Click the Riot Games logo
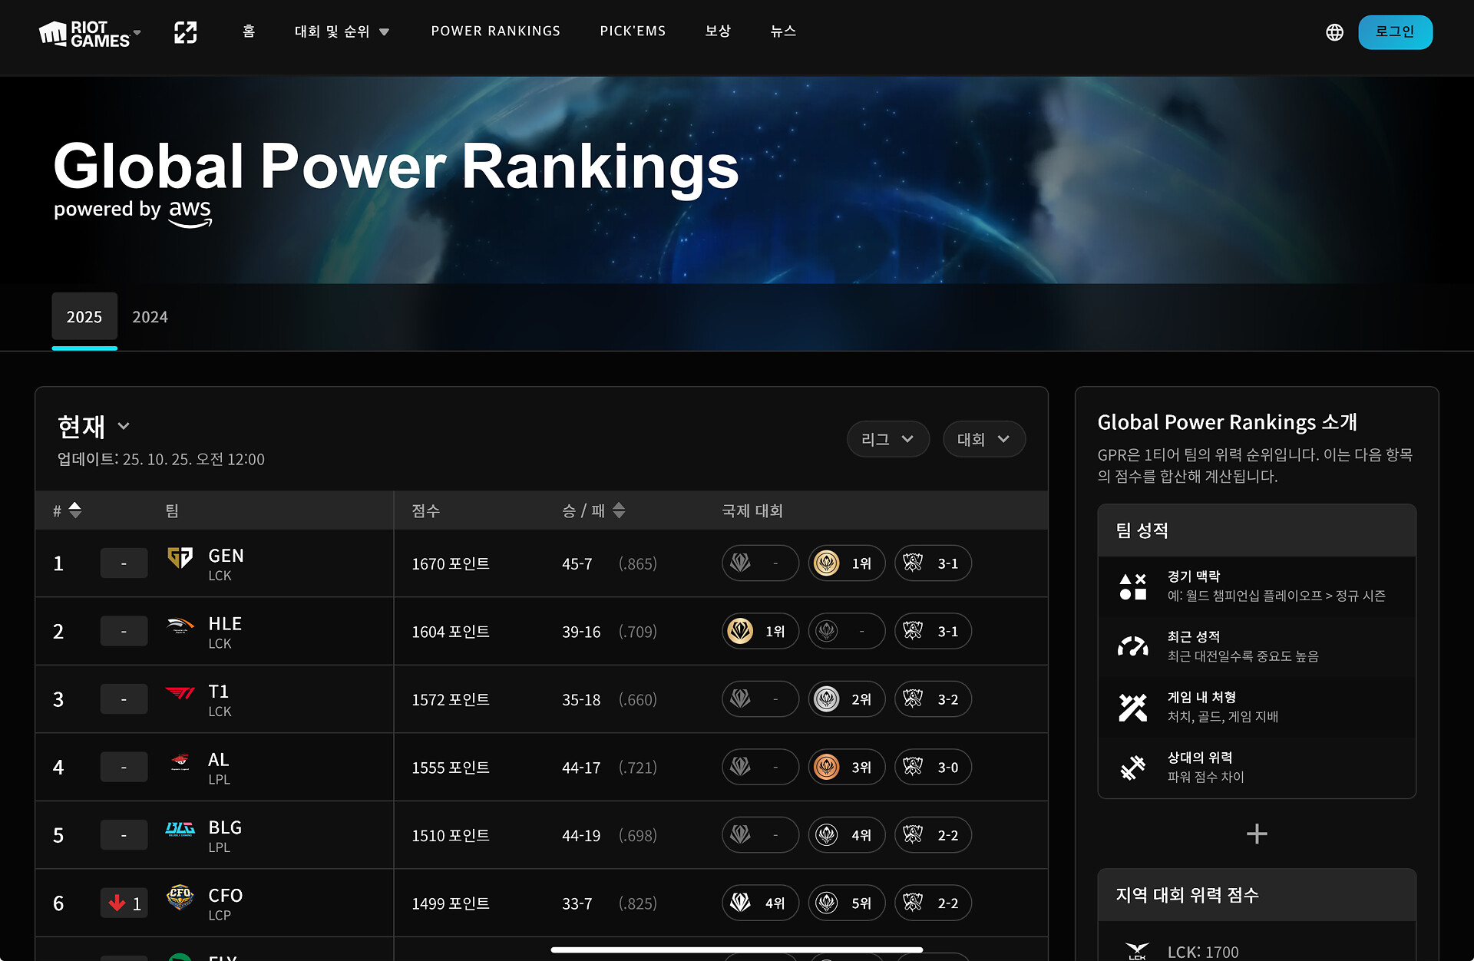Image resolution: width=1474 pixels, height=961 pixels. click(x=84, y=33)
